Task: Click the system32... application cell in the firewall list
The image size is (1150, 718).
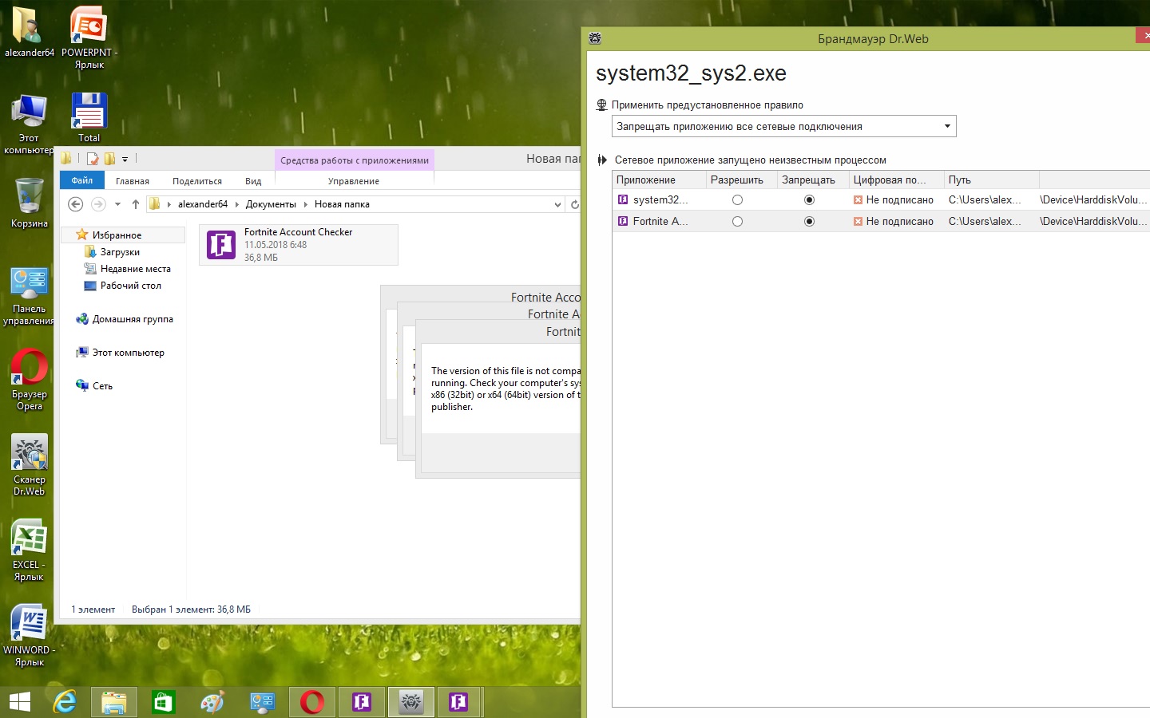Action: pyautogui.click(x=660, y=200)
